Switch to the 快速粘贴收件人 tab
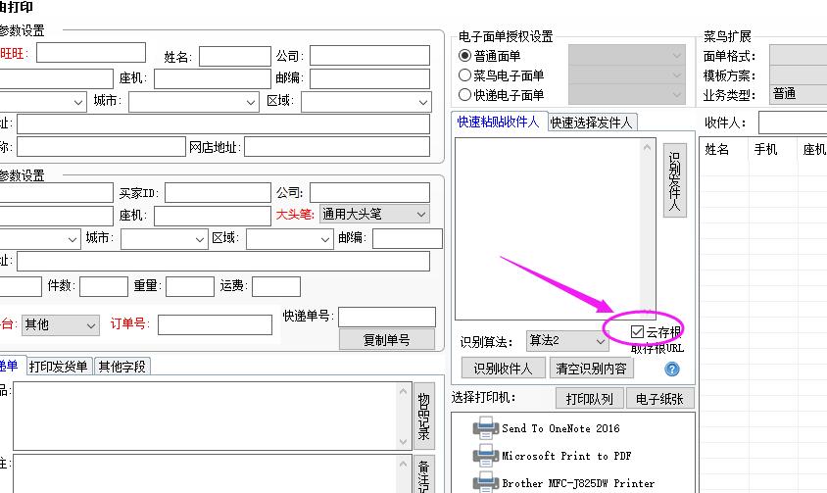The width and height of the screenshot is (827, 493). [x=498, y=122]
